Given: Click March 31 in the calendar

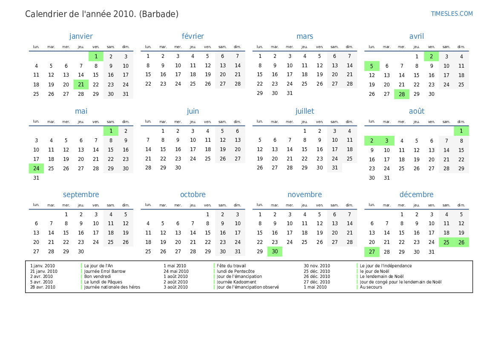Looking at the screenshot, I should [290, 93].
